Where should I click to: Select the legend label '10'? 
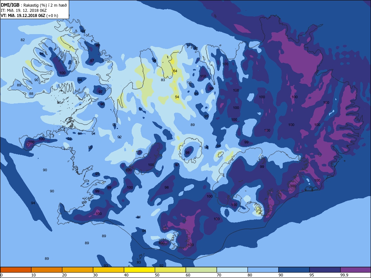(34, 275)
